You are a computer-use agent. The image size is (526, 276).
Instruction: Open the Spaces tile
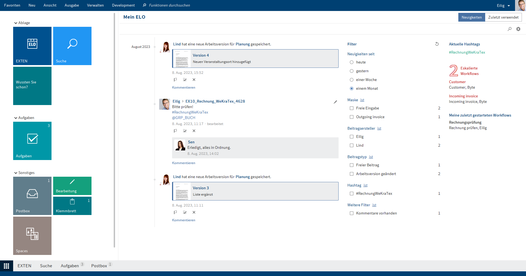32,236
